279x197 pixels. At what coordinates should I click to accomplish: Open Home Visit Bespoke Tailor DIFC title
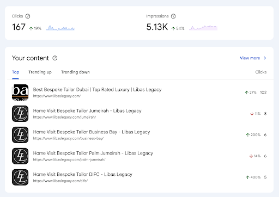click(x=83, y=175)
